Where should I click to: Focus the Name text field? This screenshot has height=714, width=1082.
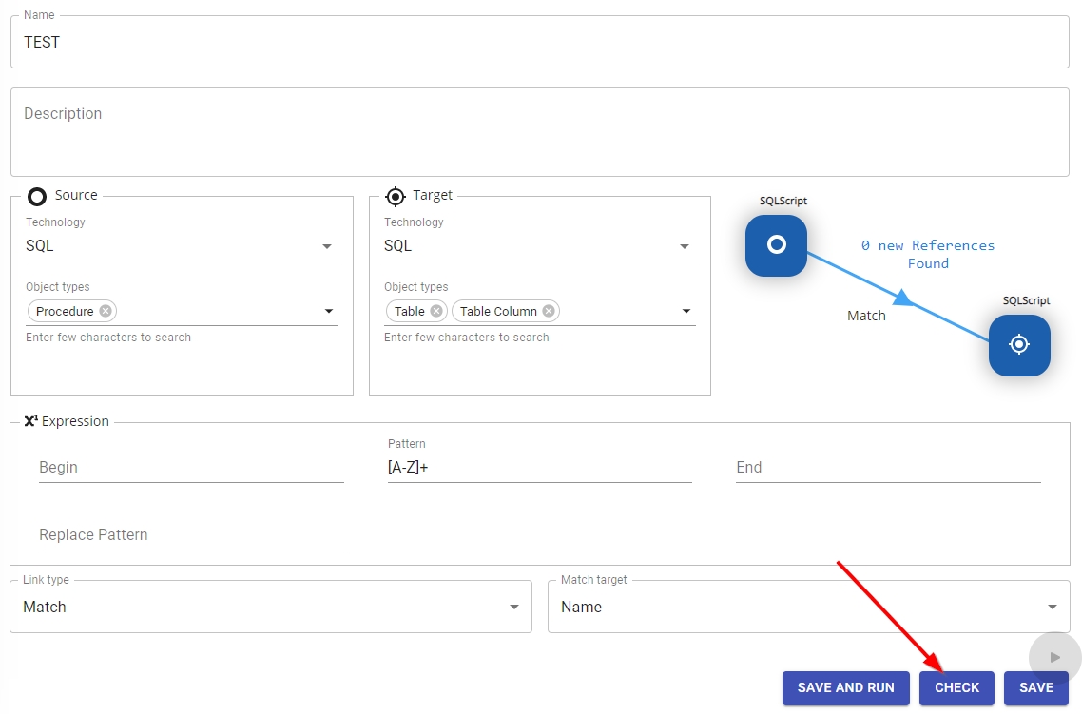539,43
